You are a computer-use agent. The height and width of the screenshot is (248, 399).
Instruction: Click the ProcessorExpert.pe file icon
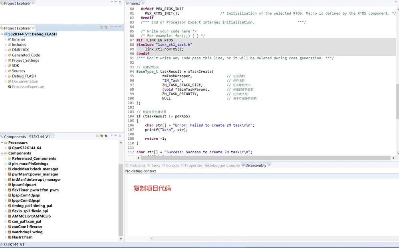(10, 86)
